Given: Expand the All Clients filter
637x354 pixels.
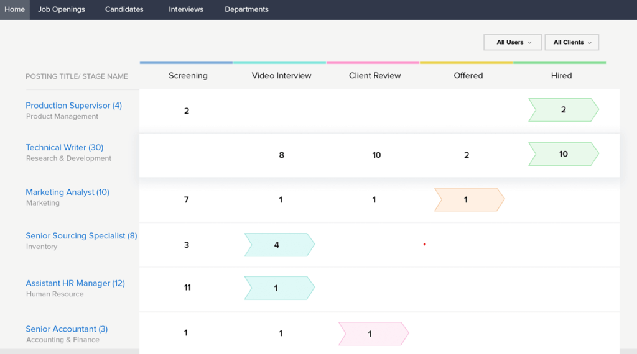Looking at the screenshot, I should coord(572,42).
